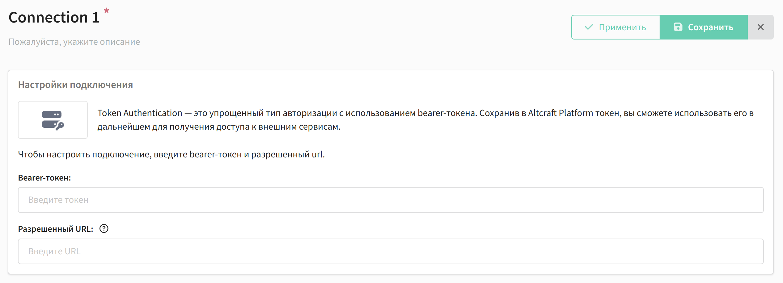The image size is (783, 283).
Task: Click the floppy disk icon in Сохранить
Action: [678, 27]
